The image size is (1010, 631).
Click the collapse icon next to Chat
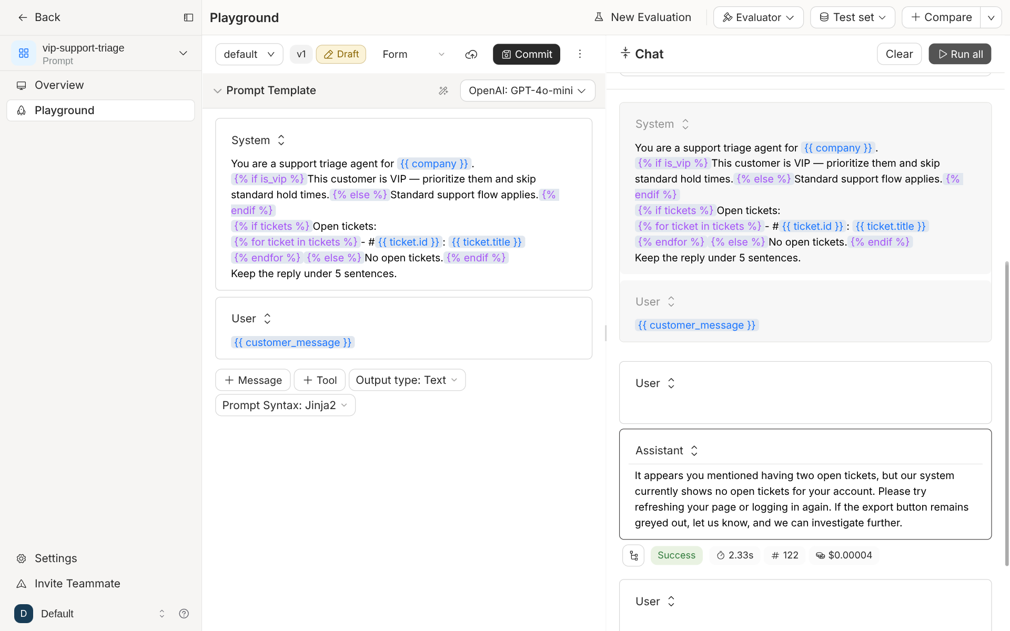pyautogui.click(x=625, y=53)
